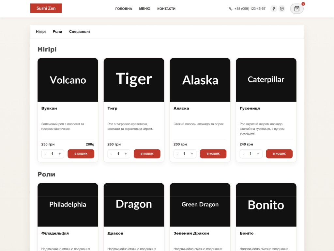Open the shopping cart icon

pyautogui.click(x=297, y=9)
